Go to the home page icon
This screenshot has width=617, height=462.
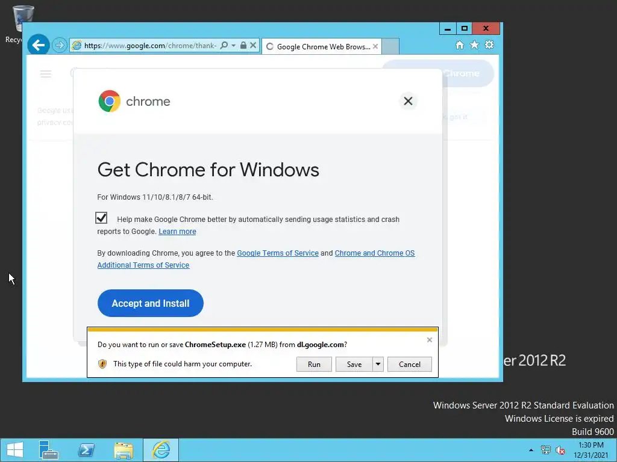[x=460, y=45]
